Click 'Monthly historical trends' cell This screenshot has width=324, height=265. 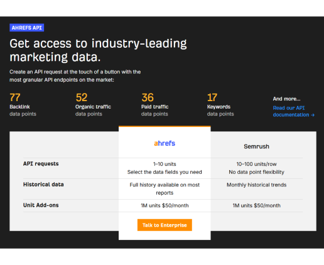click(256, 185)
